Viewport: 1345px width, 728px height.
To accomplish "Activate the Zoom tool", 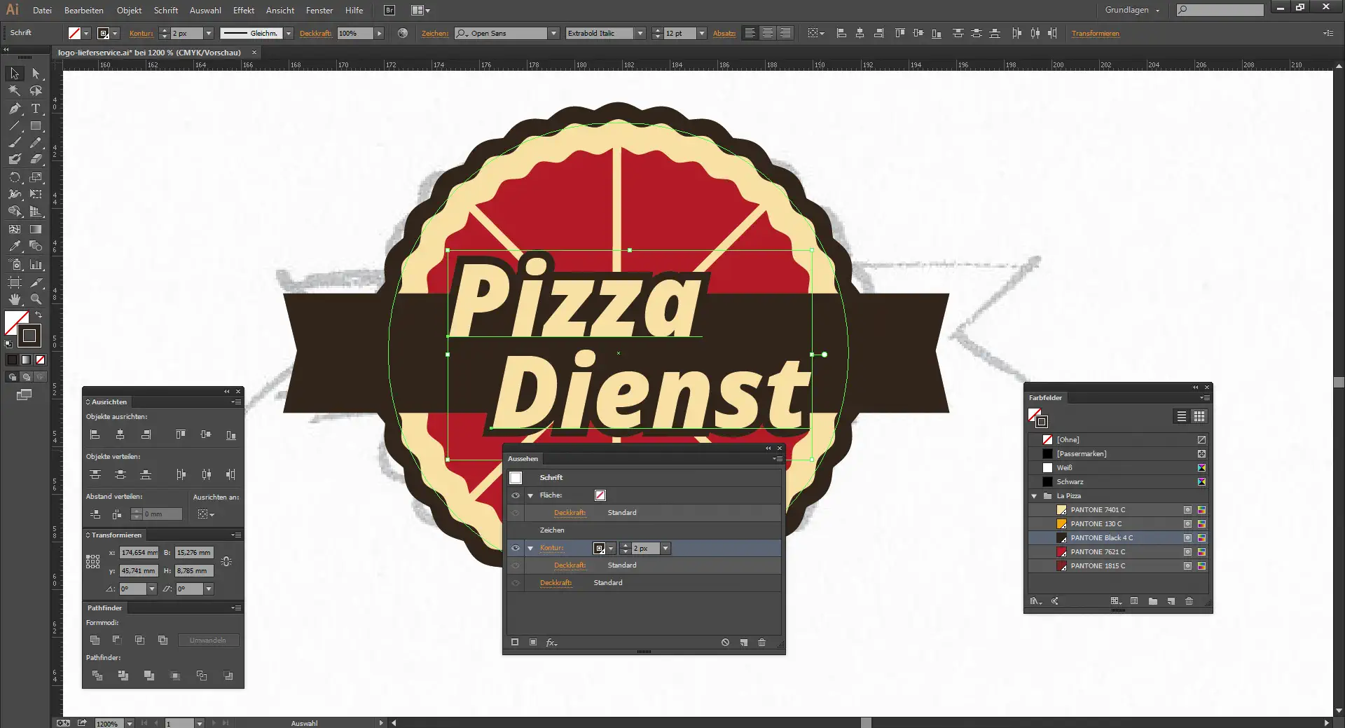I will (35, 298).
